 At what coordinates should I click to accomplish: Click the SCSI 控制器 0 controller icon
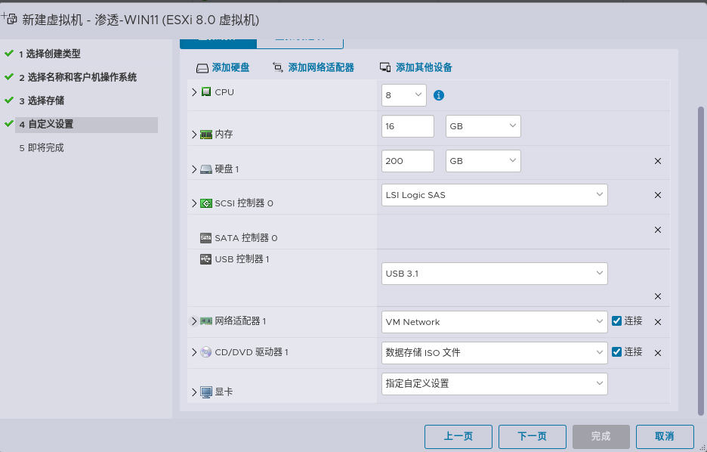coord(205,203)
